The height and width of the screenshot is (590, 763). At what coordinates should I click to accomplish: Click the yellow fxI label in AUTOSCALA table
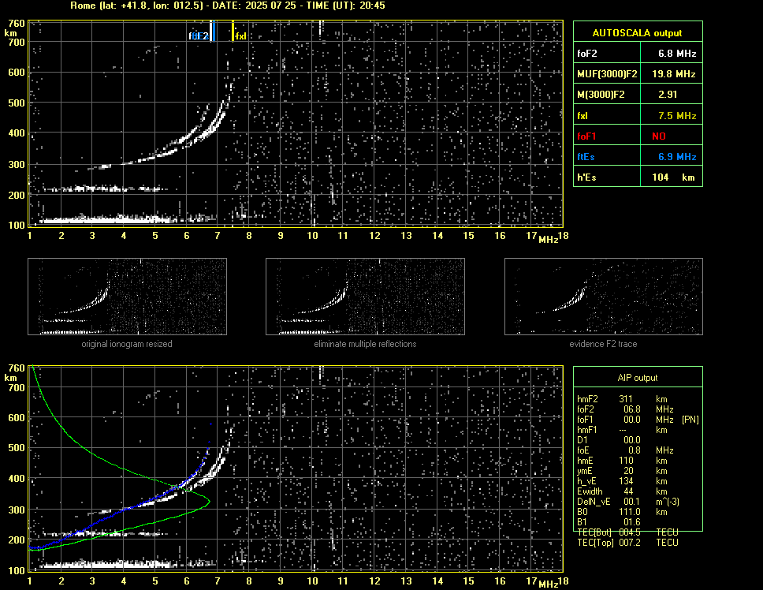(x=582, y=116)
